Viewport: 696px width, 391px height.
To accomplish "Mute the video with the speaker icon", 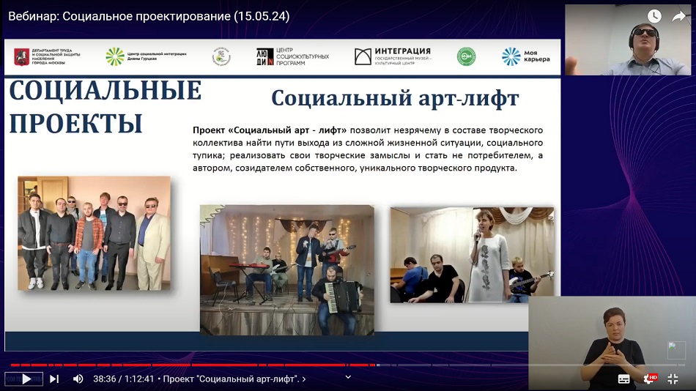I will tap(78, 379).
